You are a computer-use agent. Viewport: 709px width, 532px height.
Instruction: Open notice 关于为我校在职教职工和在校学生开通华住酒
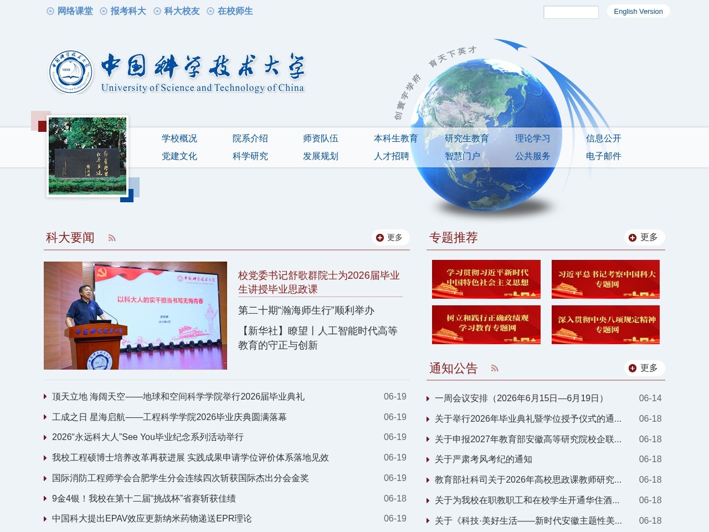[527, 500]
